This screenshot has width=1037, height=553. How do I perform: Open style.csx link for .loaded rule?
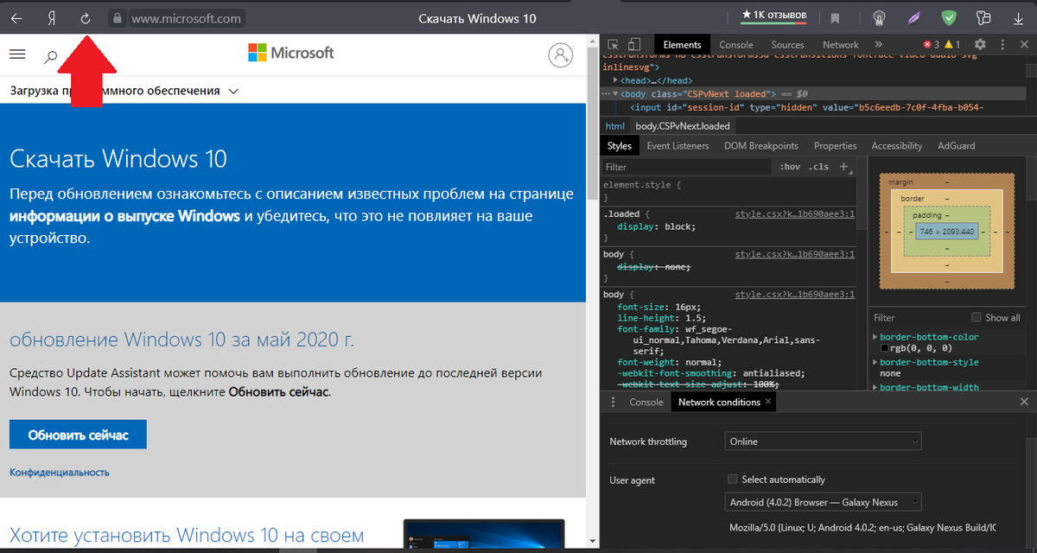coord(794,213)
